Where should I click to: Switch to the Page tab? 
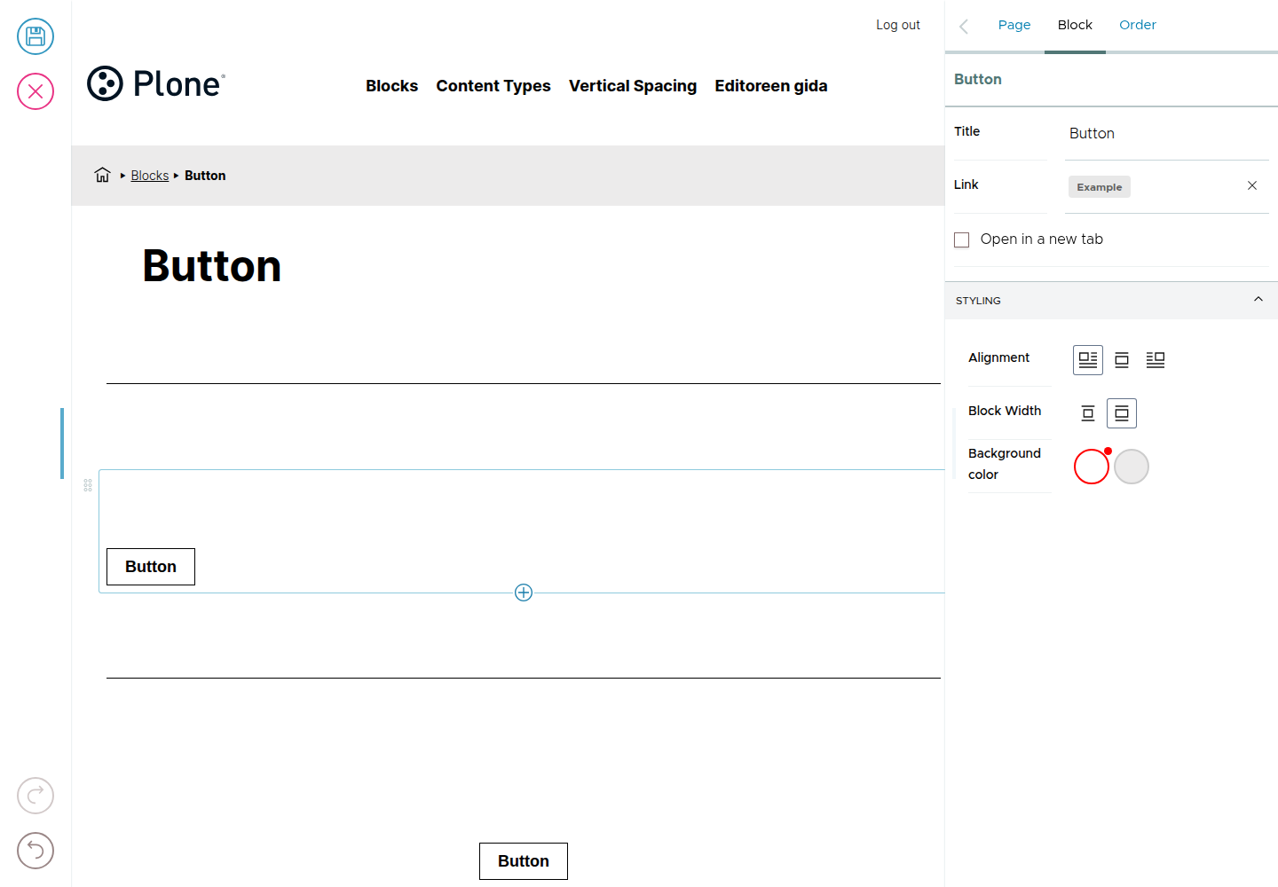[x=1014, y=25]
